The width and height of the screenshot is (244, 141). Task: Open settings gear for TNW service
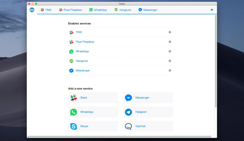click(170, 32)
